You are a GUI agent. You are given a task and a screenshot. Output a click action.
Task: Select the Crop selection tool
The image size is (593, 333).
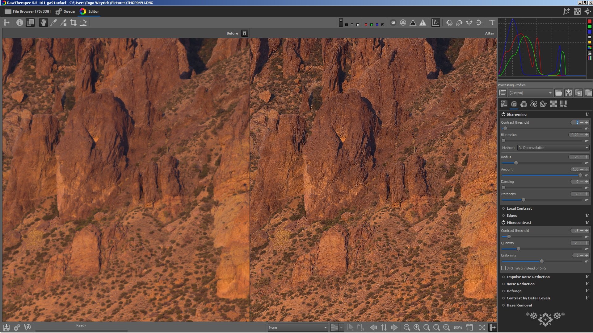[x=73, y=23]
